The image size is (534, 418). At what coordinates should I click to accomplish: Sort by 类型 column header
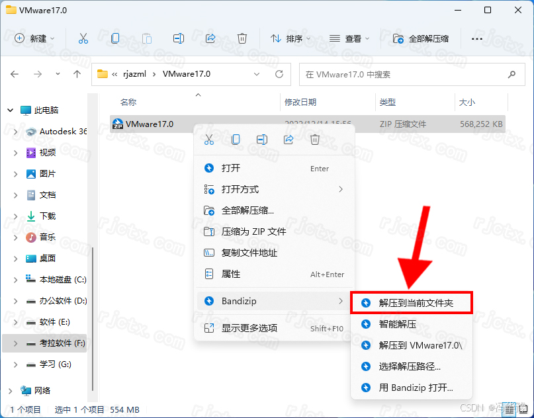pos(388,102)
